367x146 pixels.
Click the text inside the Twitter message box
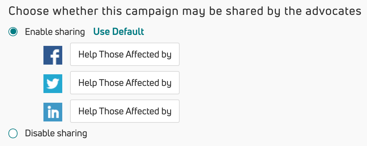125,83
